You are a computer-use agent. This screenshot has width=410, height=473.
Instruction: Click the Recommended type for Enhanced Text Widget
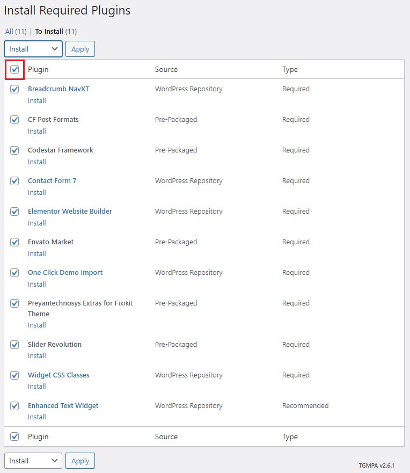coord(305,406)
